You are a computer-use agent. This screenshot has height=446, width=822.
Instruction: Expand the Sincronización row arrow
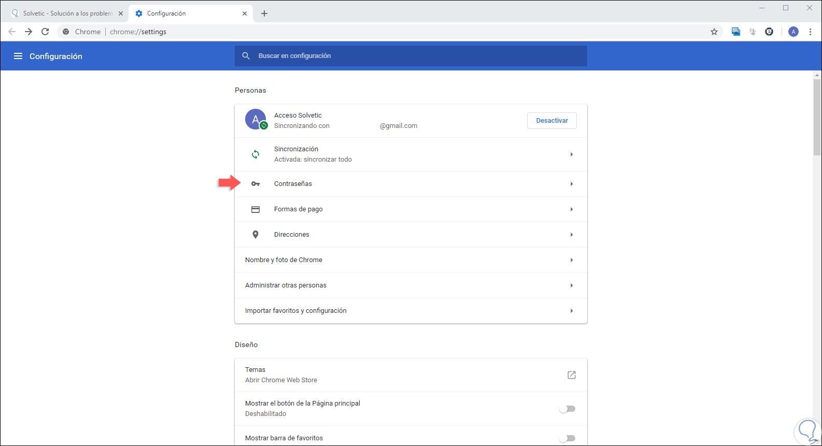572,154
